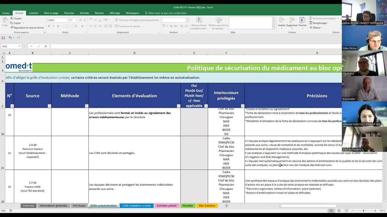
Task: Open the filter dropdown on Interlocuteurs privilégiés column
Action: click(242, 106)
